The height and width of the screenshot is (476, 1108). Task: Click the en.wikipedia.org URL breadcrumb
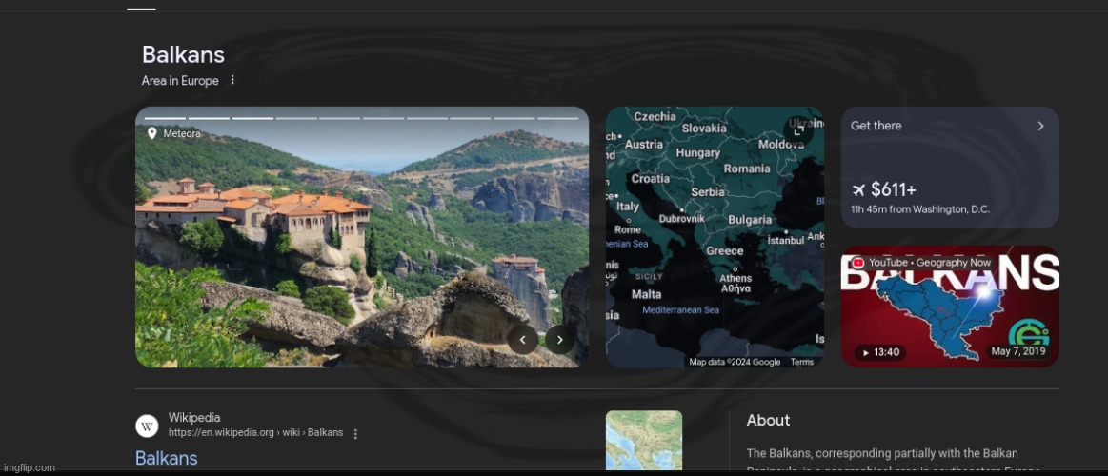(x=255, y=432)
